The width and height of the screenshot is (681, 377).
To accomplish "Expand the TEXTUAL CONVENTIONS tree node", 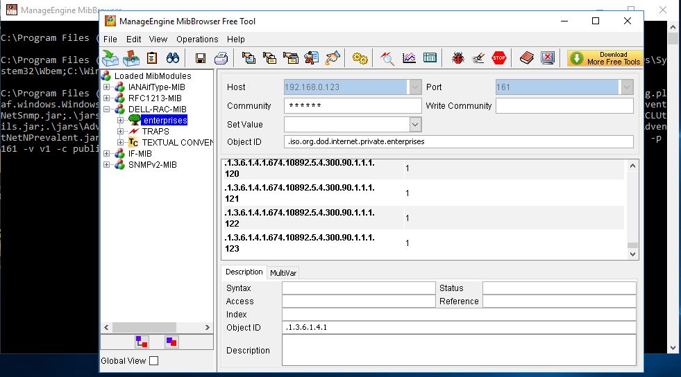I will [120, 143].
